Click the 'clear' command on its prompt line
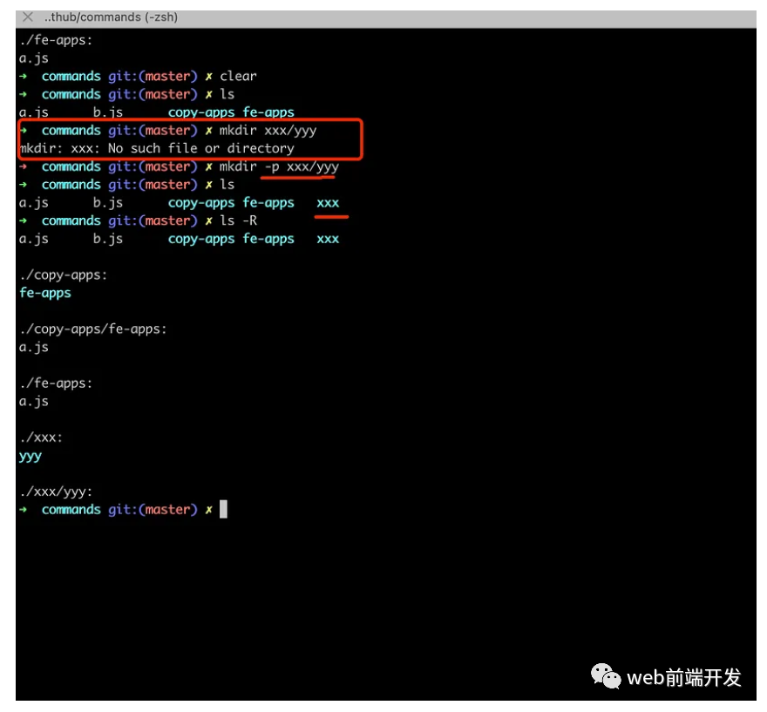767x712 pixels. point(238,77)
